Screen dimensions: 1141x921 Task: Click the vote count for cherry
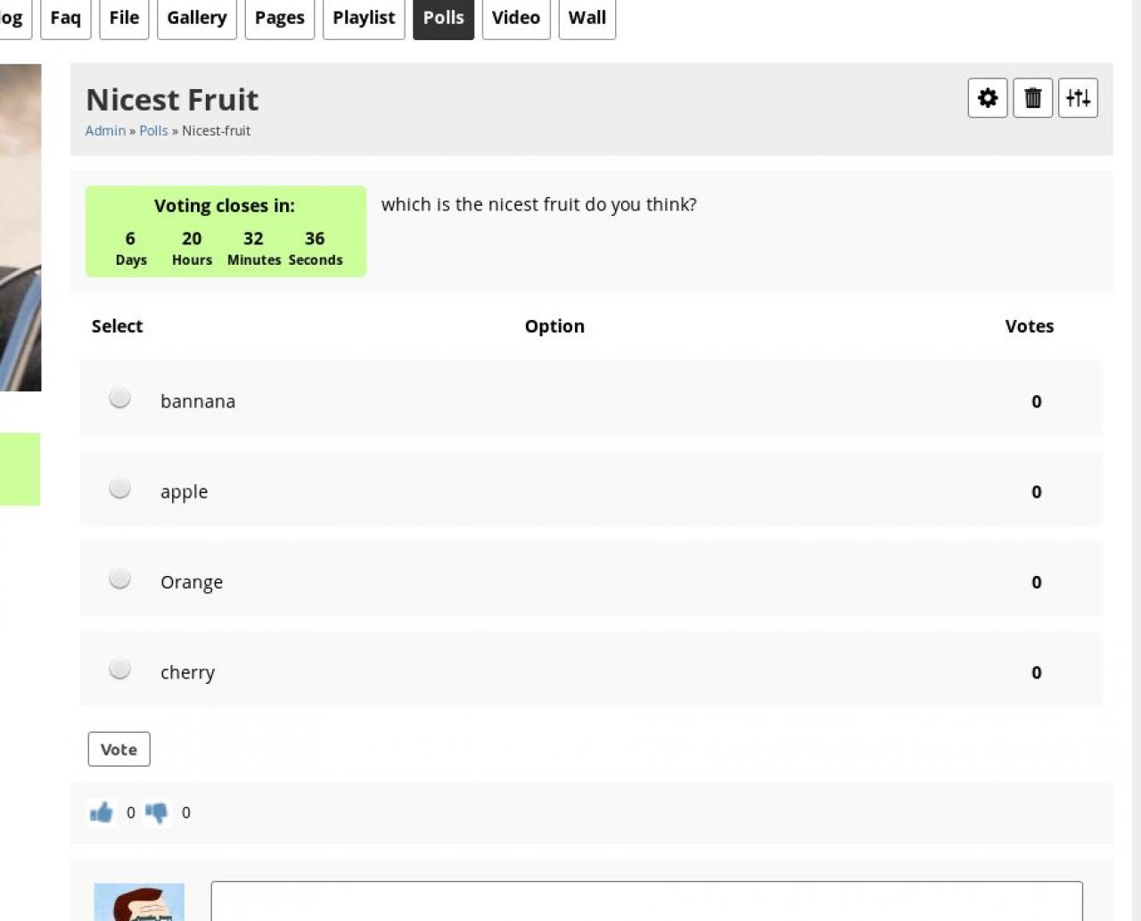pos(1037,672)
